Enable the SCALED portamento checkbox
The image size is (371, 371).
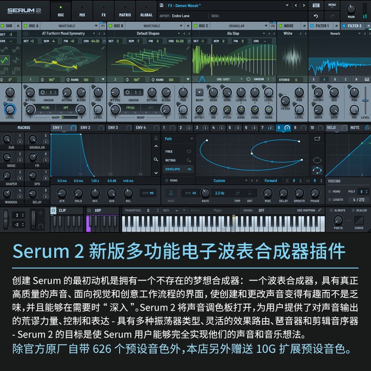pyautogui.click(x=353, y=210)
